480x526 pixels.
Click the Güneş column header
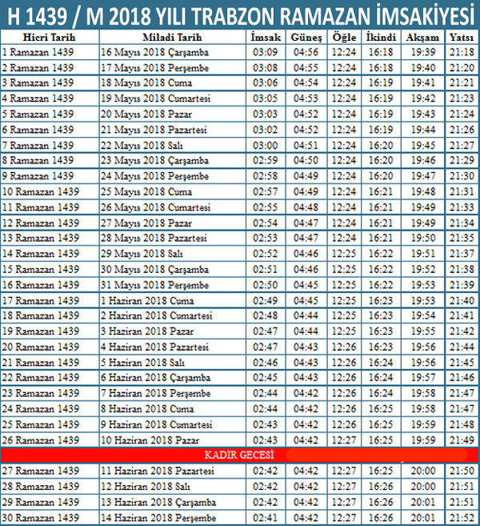(x=306, y=38)
